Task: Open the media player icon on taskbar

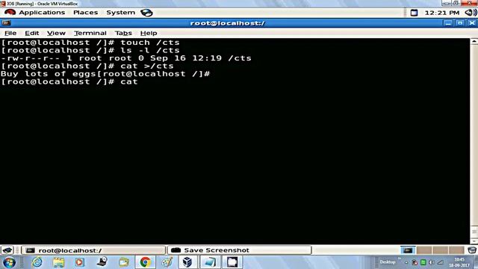Action: [x=80, y=262]
